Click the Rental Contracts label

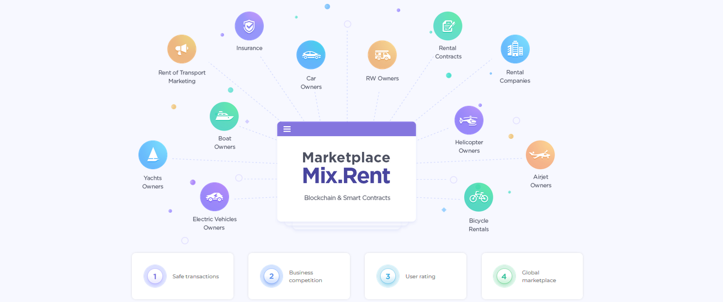[x=448, y=52]
